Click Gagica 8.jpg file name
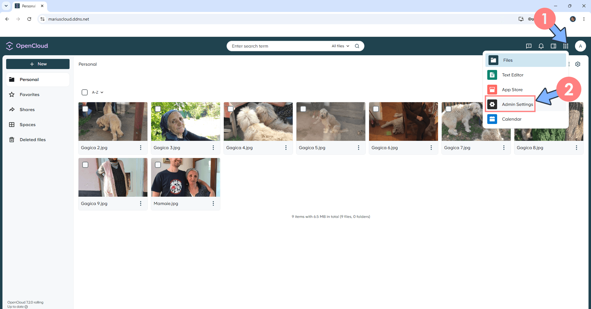 [x=530, y=148]
